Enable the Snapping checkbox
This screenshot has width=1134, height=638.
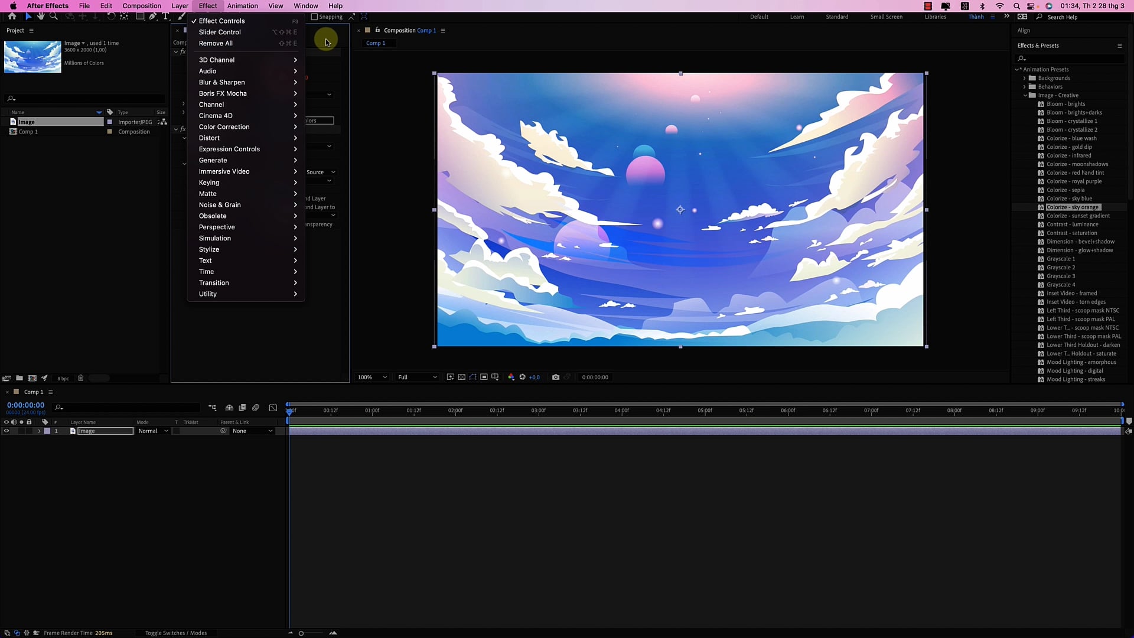[x=314, y=17]
